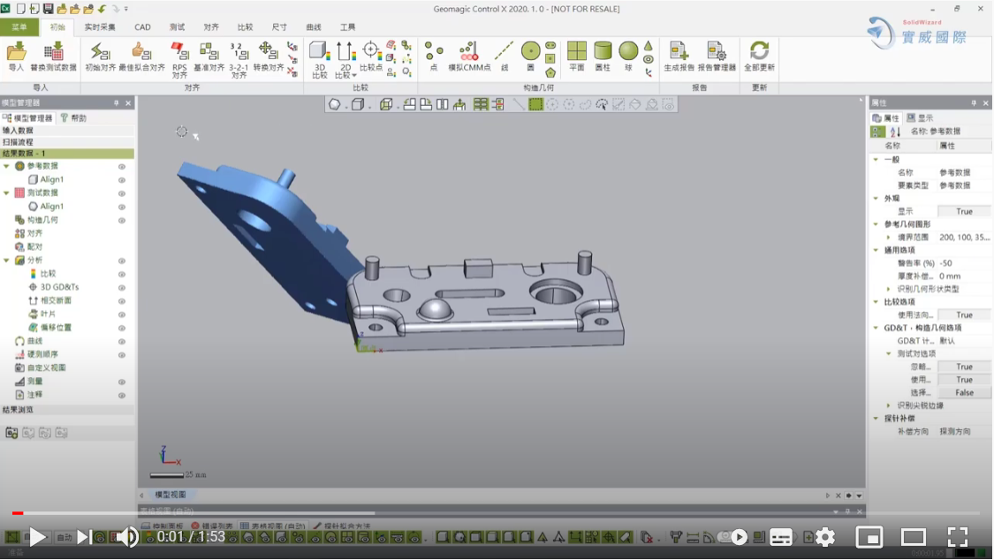
Task: Expand 识别尖锐边缘 property row
Action: 888,405
